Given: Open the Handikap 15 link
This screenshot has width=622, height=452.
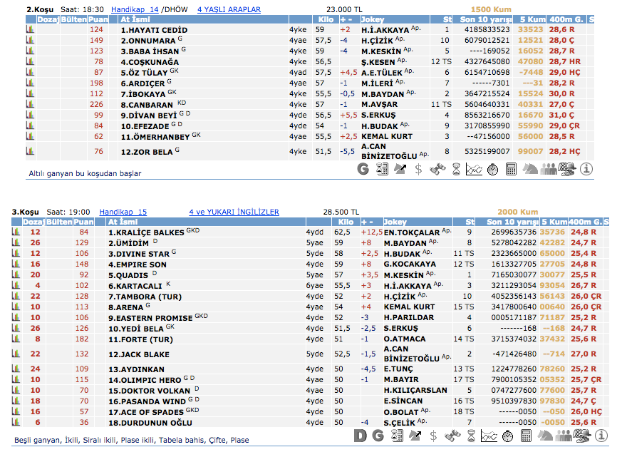Looking at the screenshot, I should click(123, 212).
